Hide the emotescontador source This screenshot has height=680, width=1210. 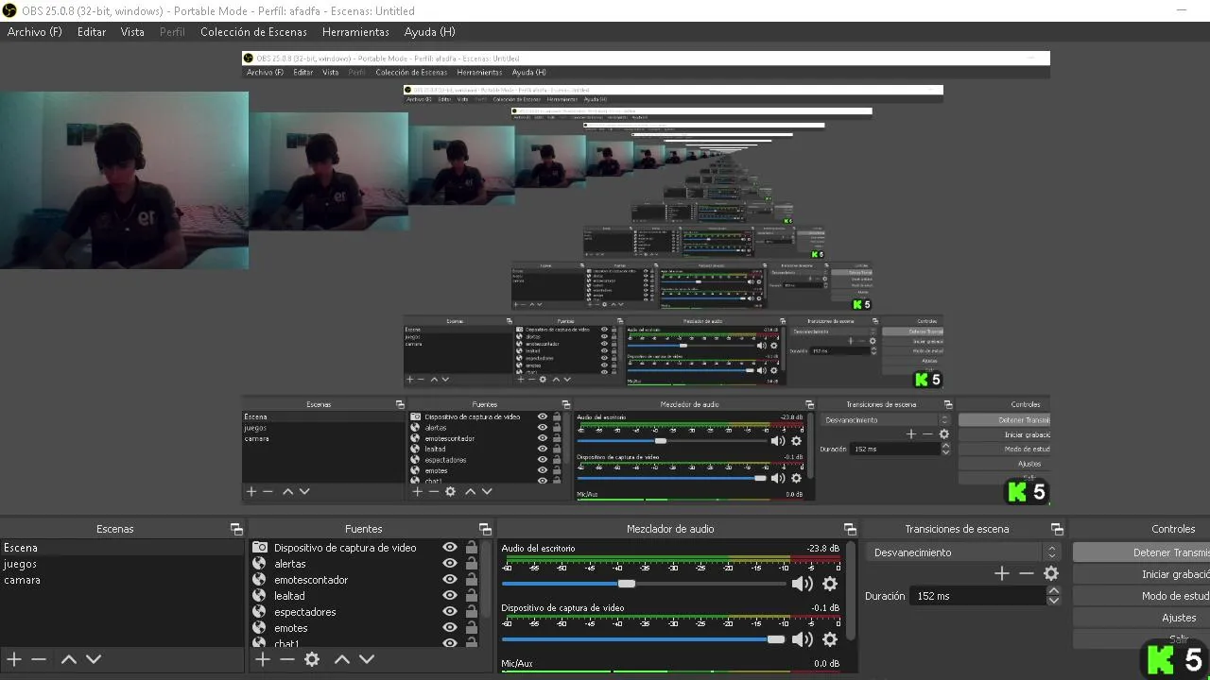click(x=450, y=580)
